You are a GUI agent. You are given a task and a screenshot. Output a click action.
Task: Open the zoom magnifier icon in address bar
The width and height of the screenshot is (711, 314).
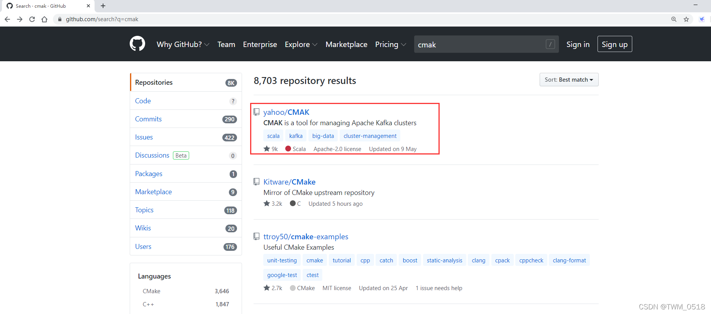point(674,19)
